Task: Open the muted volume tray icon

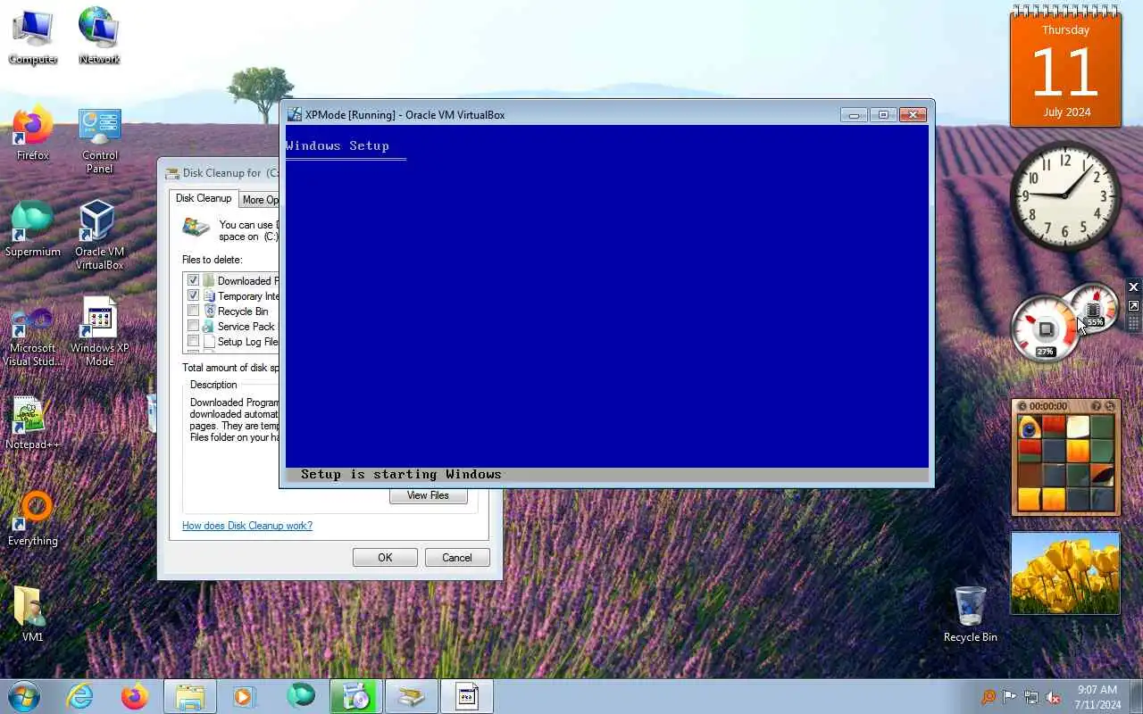Action: [x=1053, y=697]
